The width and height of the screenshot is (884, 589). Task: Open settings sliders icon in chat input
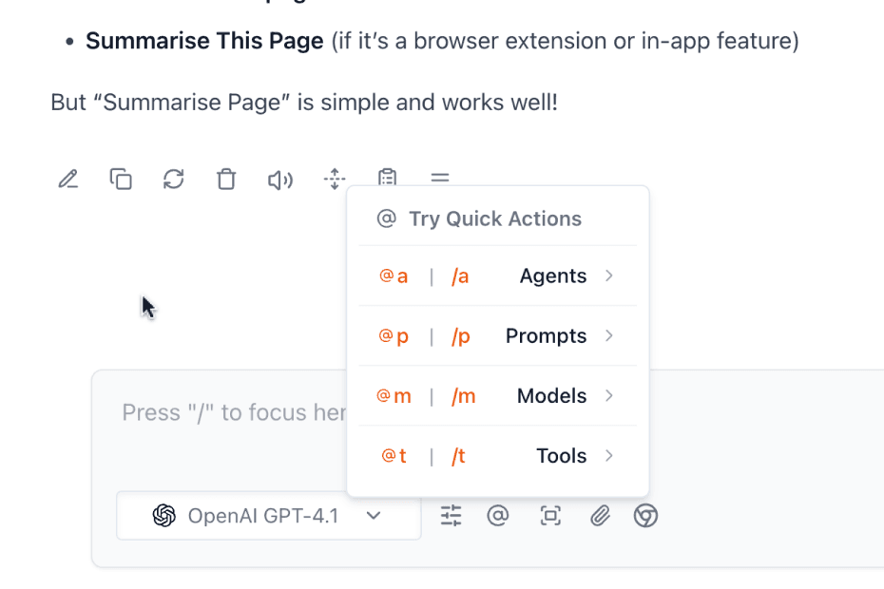coord(452,516)
